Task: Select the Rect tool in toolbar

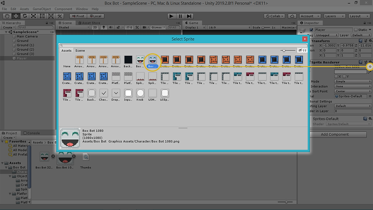Action: pyautogui.click(x=42, y=16)
